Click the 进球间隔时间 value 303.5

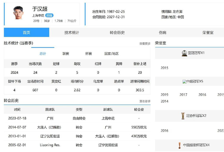click(x=140, y=90)
